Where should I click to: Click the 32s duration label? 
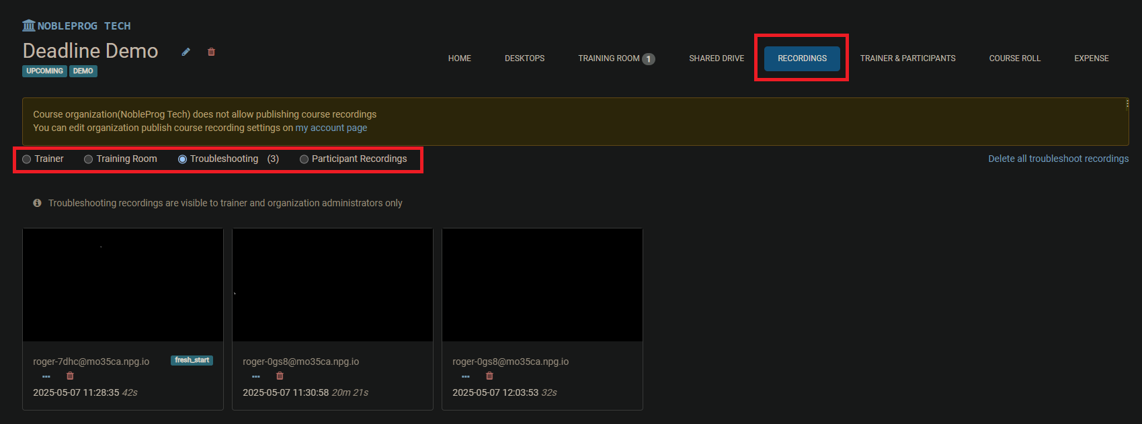click(x=549, y=392)
